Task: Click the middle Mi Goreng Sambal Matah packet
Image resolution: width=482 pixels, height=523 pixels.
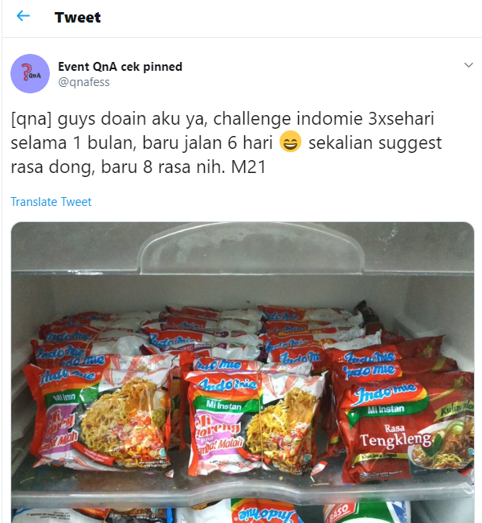Action: click(x=253, y=423)
